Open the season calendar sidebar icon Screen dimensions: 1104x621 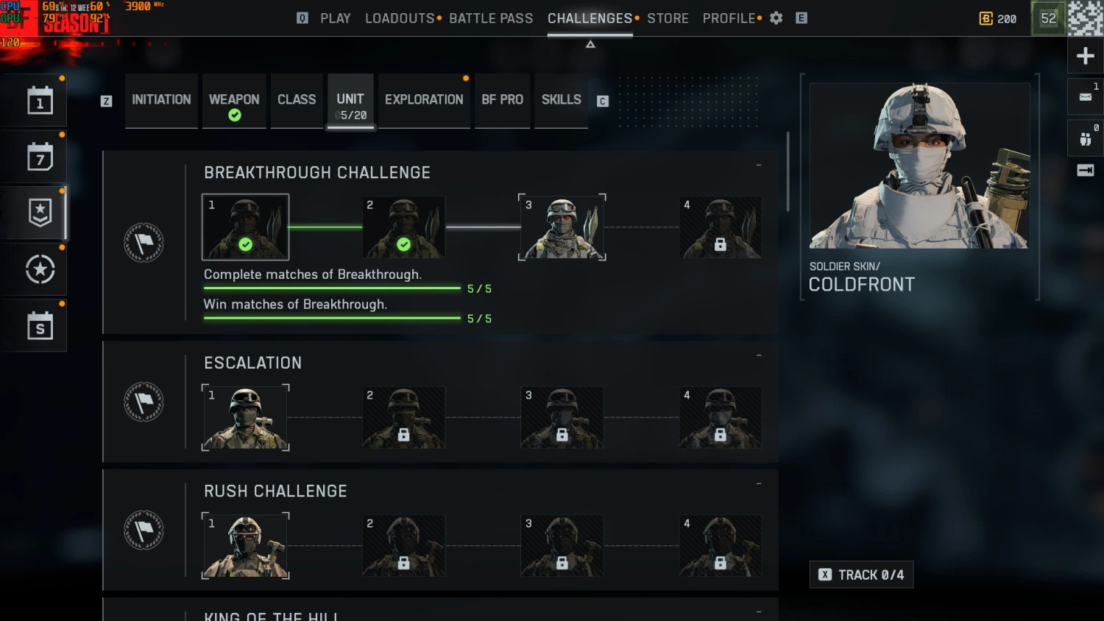(x=40, y=325)
